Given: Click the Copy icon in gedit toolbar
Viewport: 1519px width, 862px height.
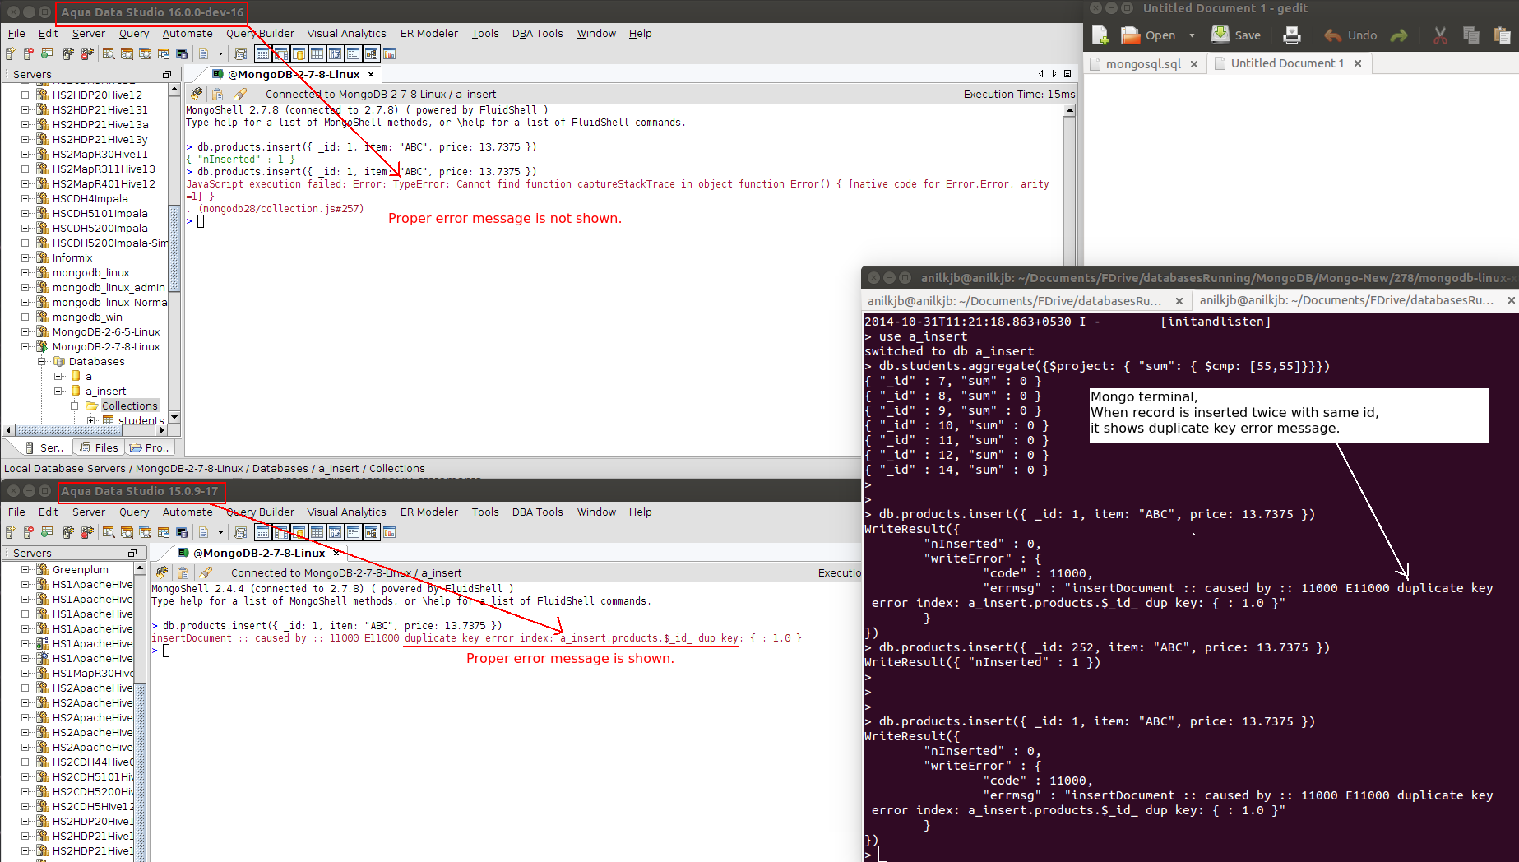Looking at the screenshot, I should click(x=1471, y=35).
